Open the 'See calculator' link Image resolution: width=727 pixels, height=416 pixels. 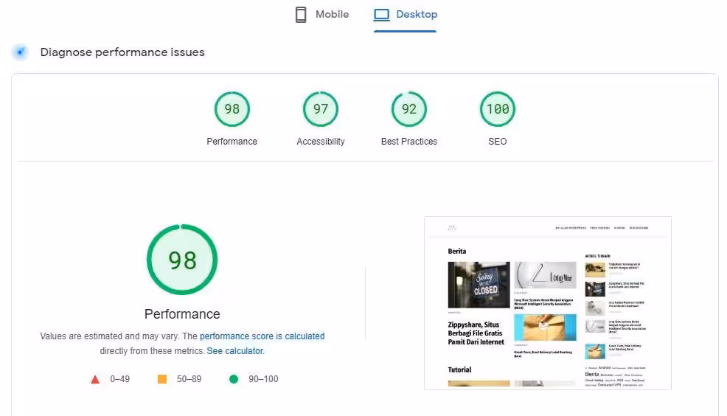tap(234, 351)
